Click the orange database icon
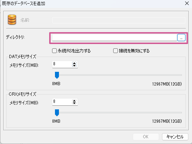The image size is (192, 144). [x=12, y=19]
